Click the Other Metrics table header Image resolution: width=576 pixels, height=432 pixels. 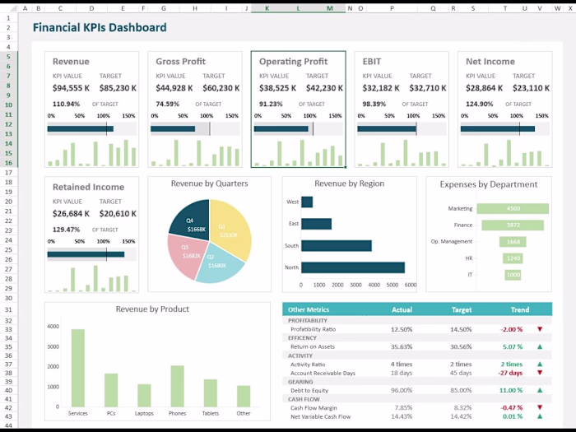309,309
